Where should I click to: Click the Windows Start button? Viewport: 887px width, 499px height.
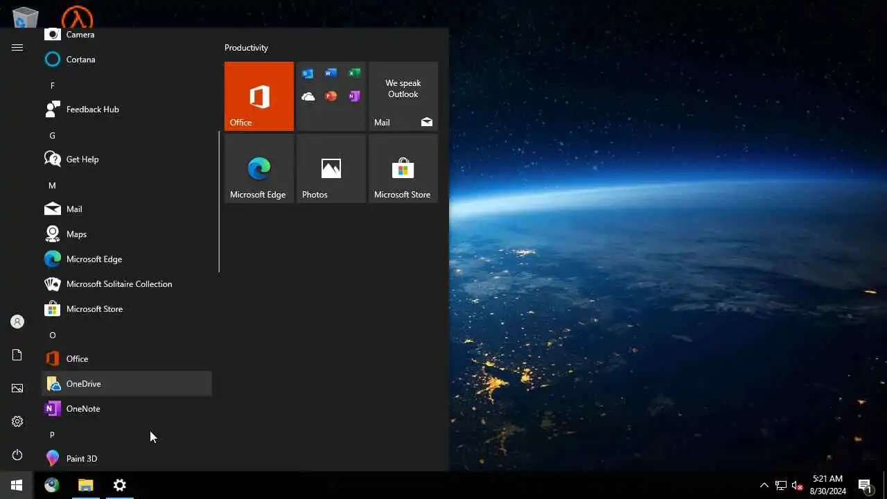tap(17, 485)
